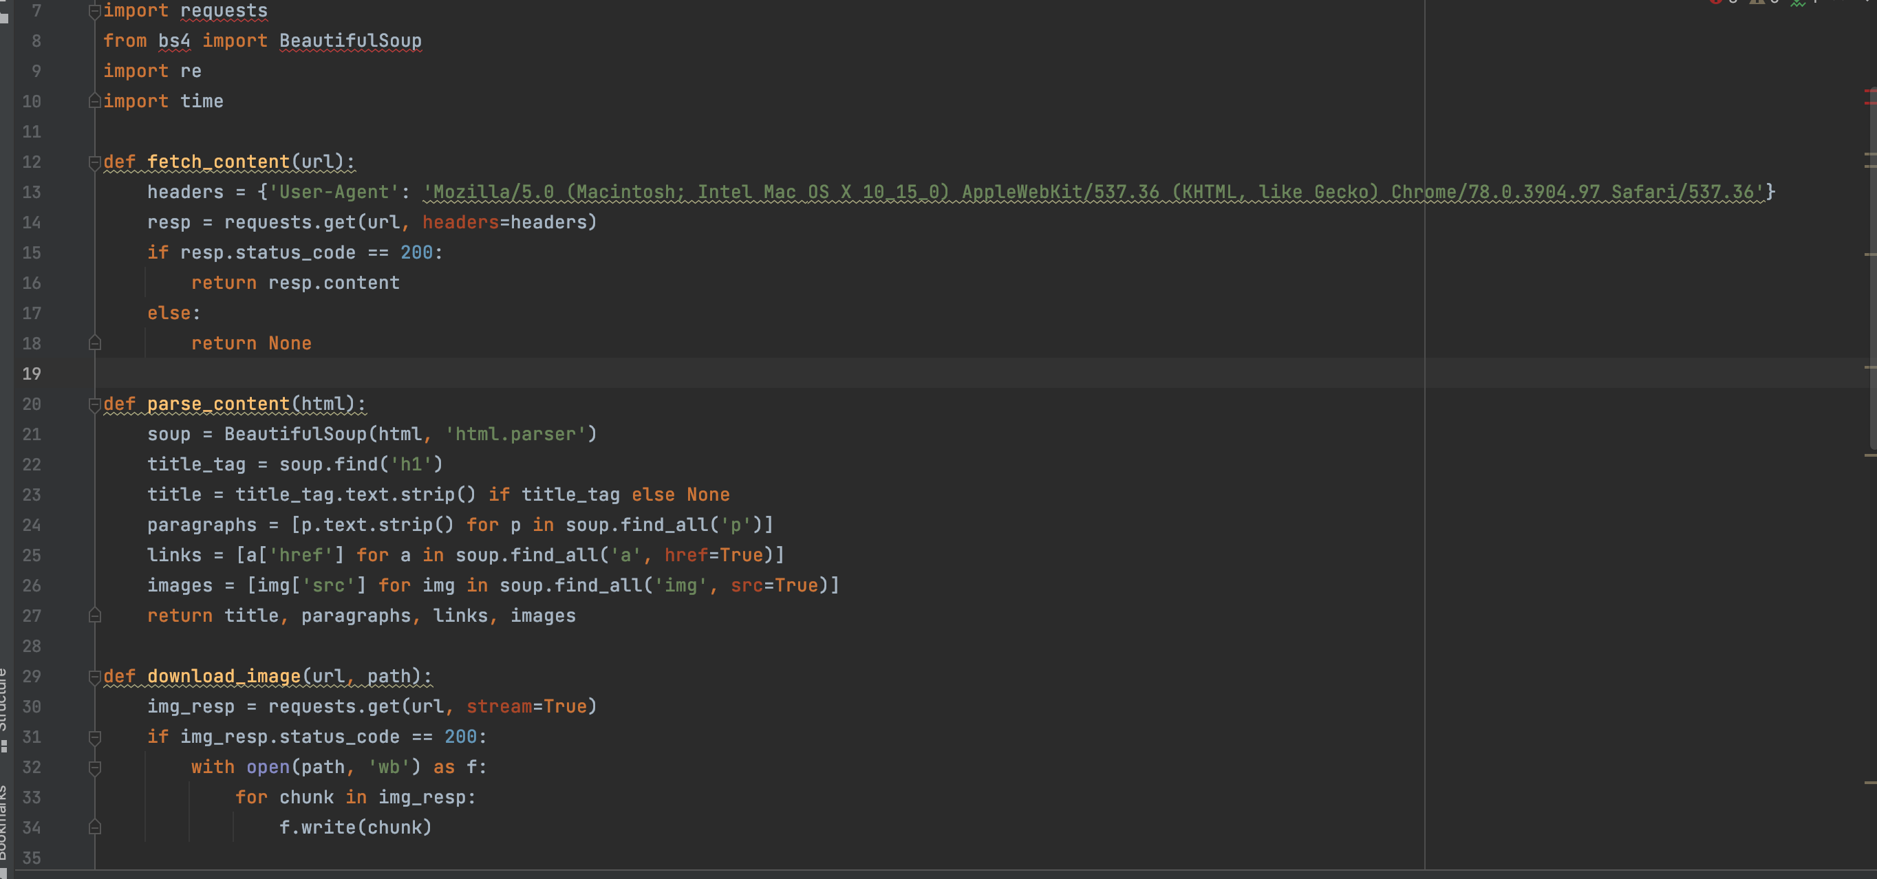
Task: Click fold end marker on line 27 return statement
Action: point(94,616)
